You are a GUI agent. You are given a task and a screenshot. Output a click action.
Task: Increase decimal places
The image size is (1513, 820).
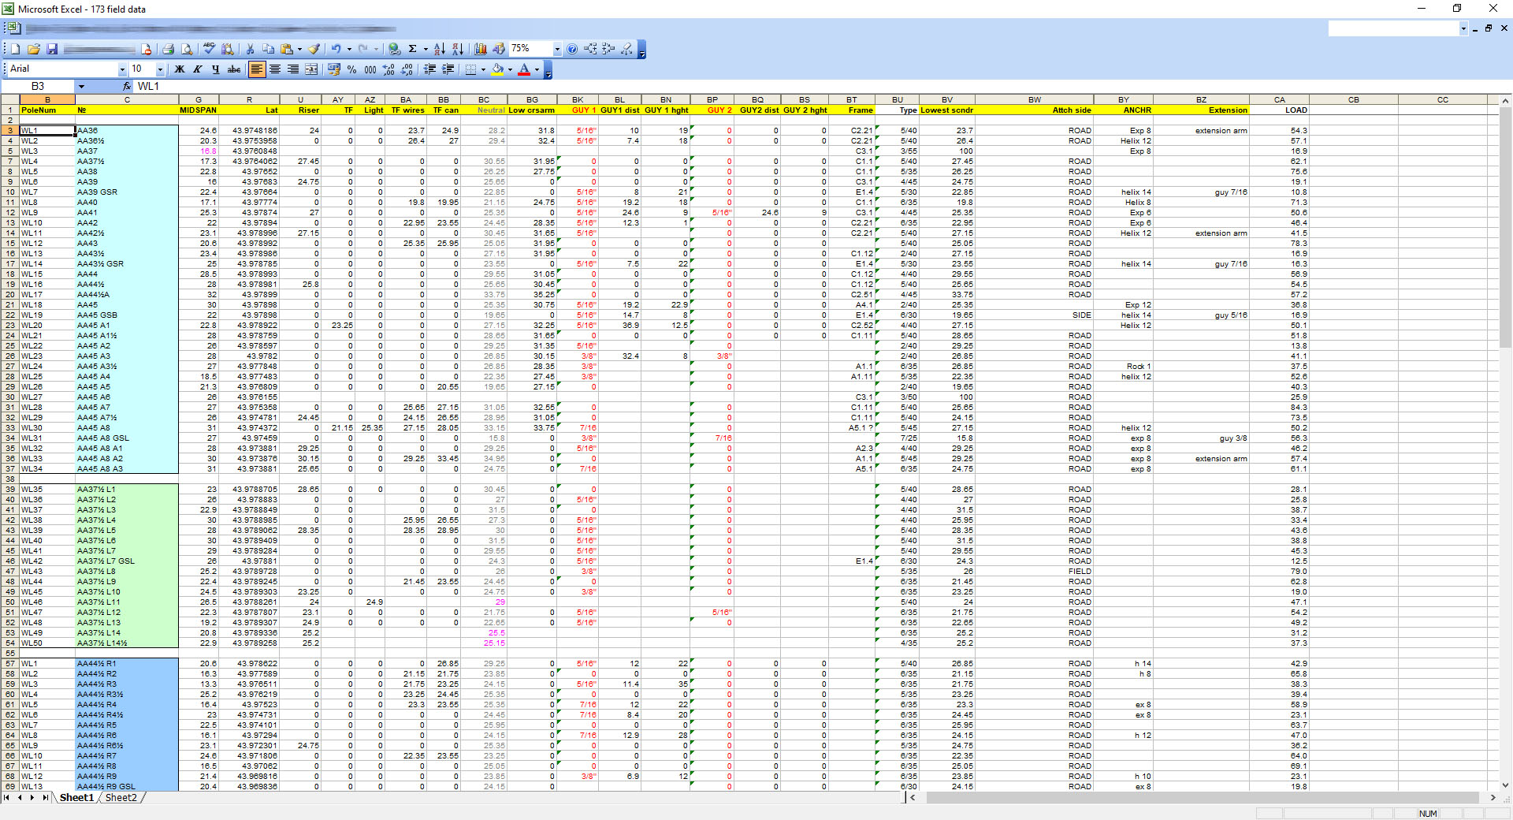pos(388,69)
